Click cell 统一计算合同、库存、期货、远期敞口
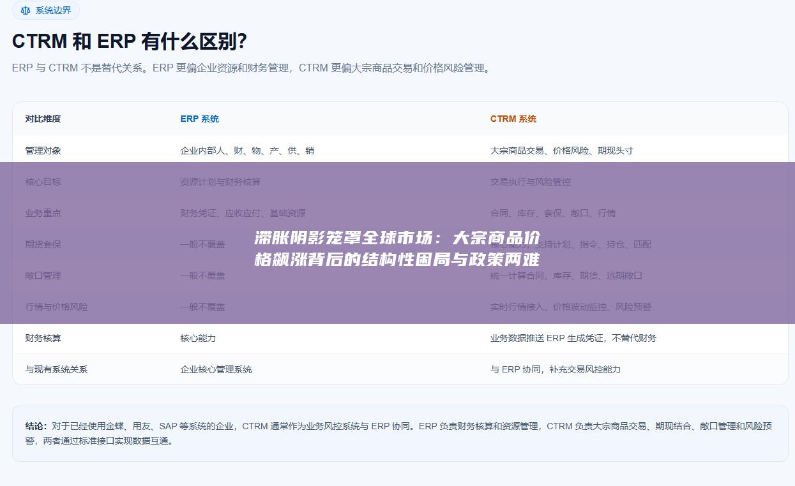 coord(566,276)
